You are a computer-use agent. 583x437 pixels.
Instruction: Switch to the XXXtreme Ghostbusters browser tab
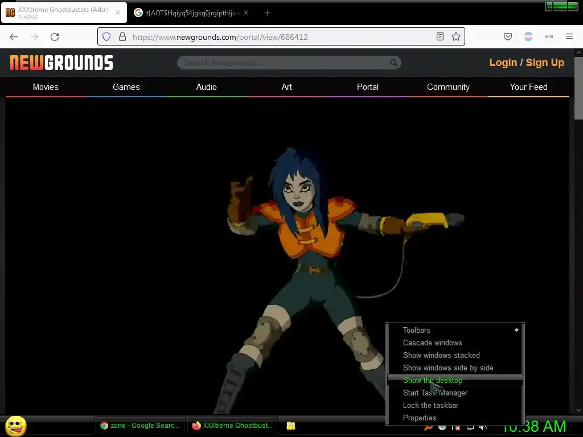(64, 13)
